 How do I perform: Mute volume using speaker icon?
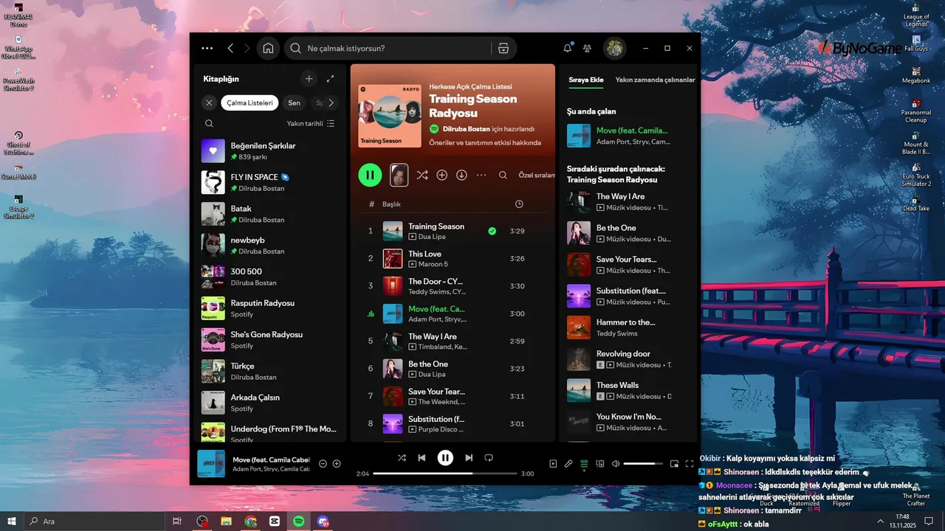point(616,464)
